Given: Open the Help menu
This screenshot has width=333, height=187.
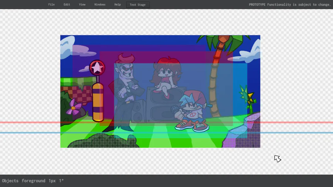Looking at the screenshot, I should click(117, 4).
